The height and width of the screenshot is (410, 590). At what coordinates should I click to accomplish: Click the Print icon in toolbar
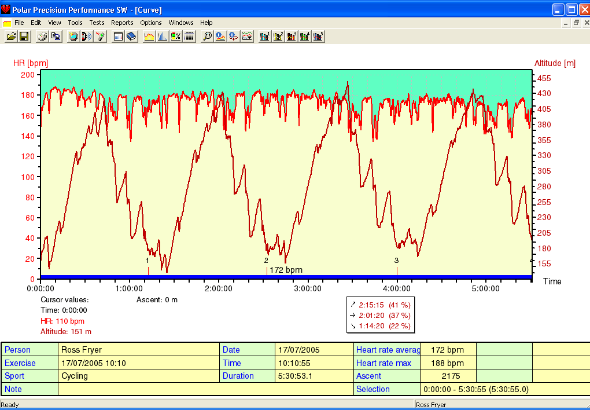pyautogui.click(x=42, y=36)
